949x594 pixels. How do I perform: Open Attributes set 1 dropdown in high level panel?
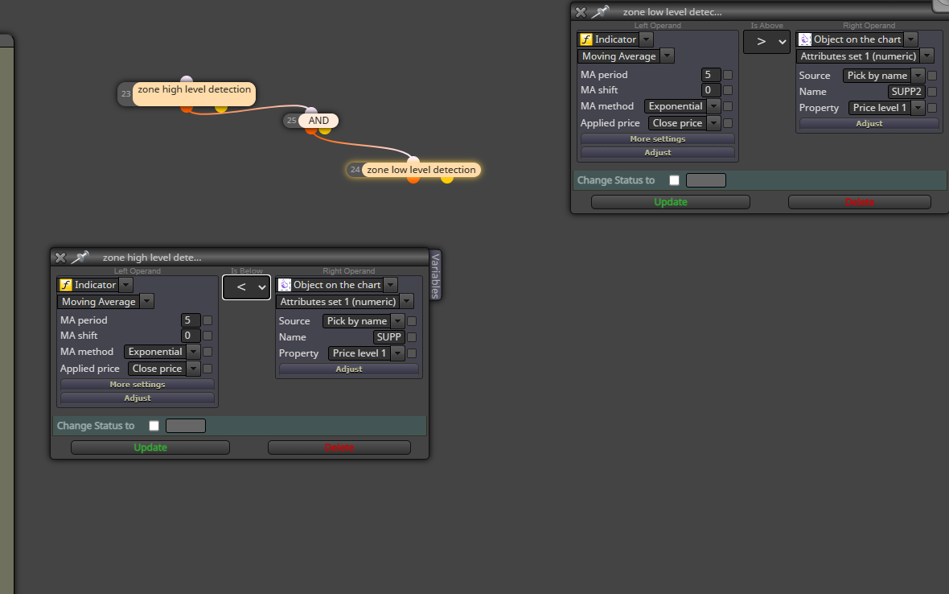coord(407,302)
